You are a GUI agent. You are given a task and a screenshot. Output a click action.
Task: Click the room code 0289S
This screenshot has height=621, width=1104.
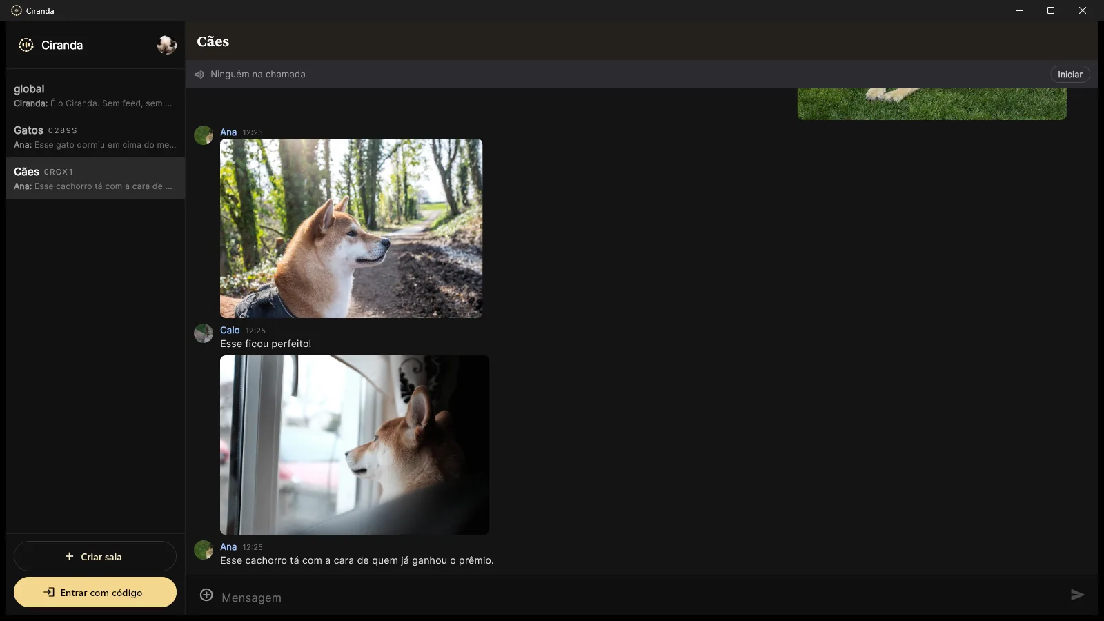click(63, 130)
